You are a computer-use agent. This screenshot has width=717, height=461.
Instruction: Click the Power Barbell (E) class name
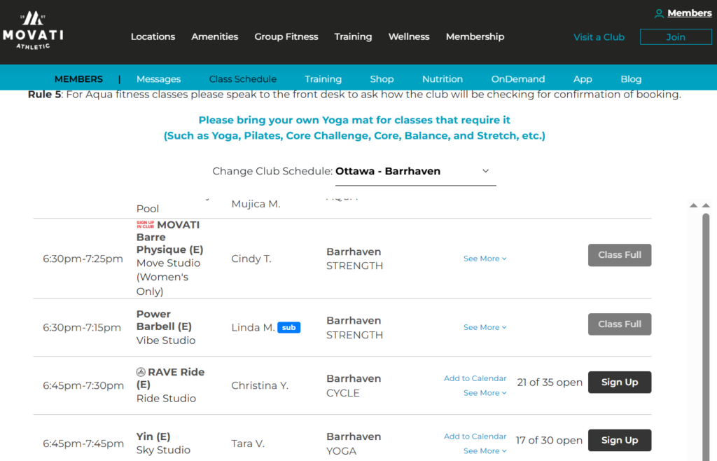coord(164,320)
